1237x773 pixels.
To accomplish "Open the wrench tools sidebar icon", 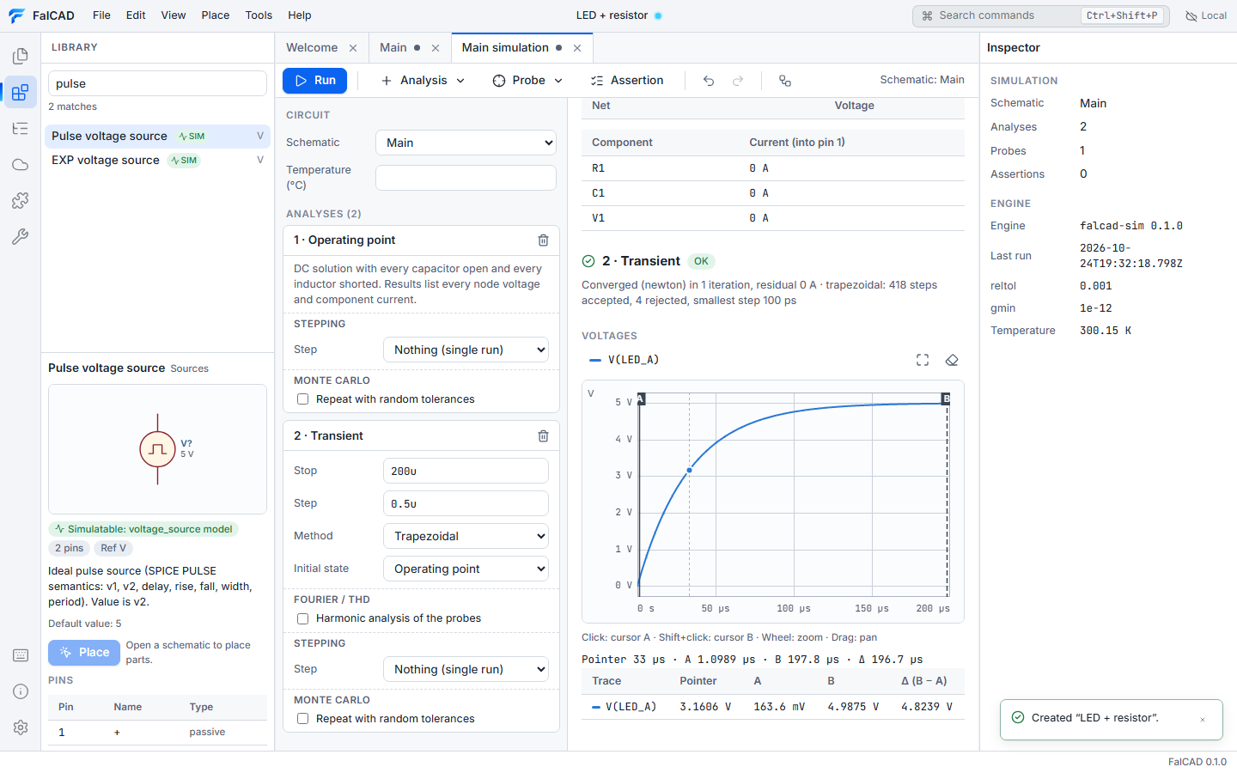I will pyautogui.click(x=21, y=236).
